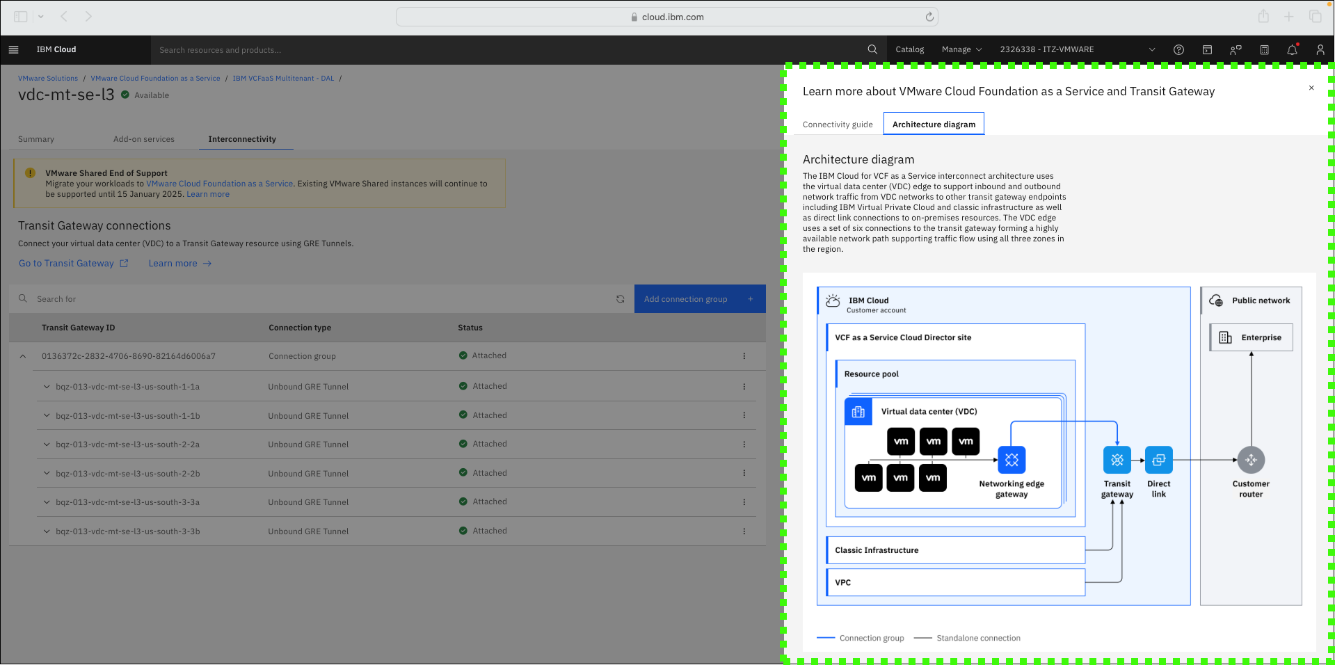Focus the Search resources and products field
The width and height of the screenshot is (1335, 665).
[508, 50]
